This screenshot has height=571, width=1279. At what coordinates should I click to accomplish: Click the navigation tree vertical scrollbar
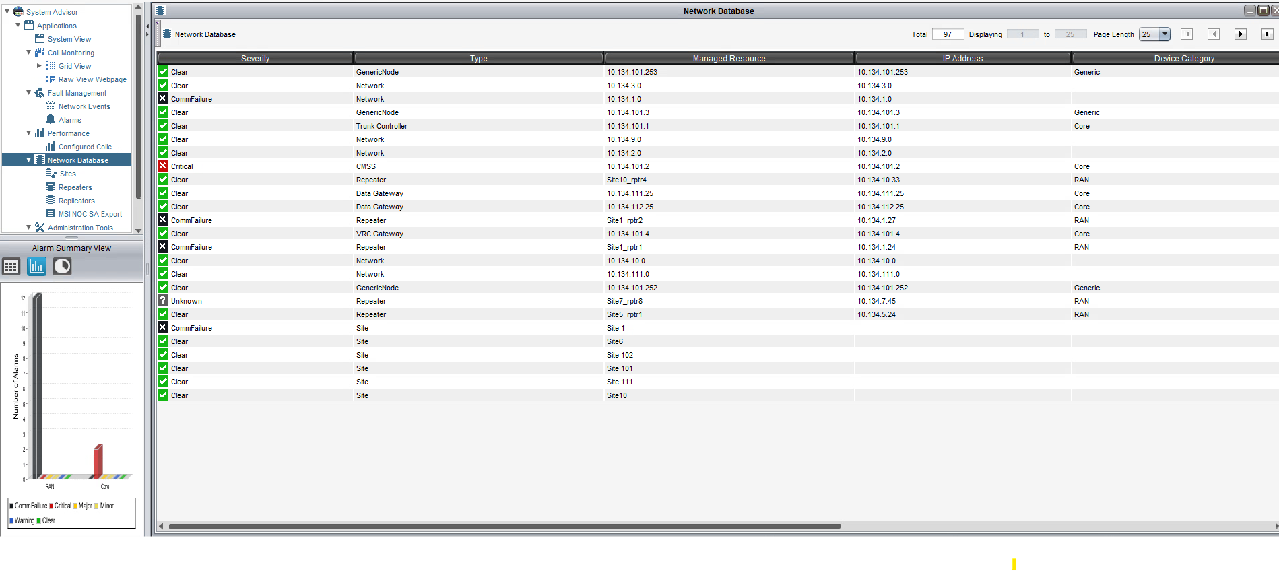(x=138, y=106)
